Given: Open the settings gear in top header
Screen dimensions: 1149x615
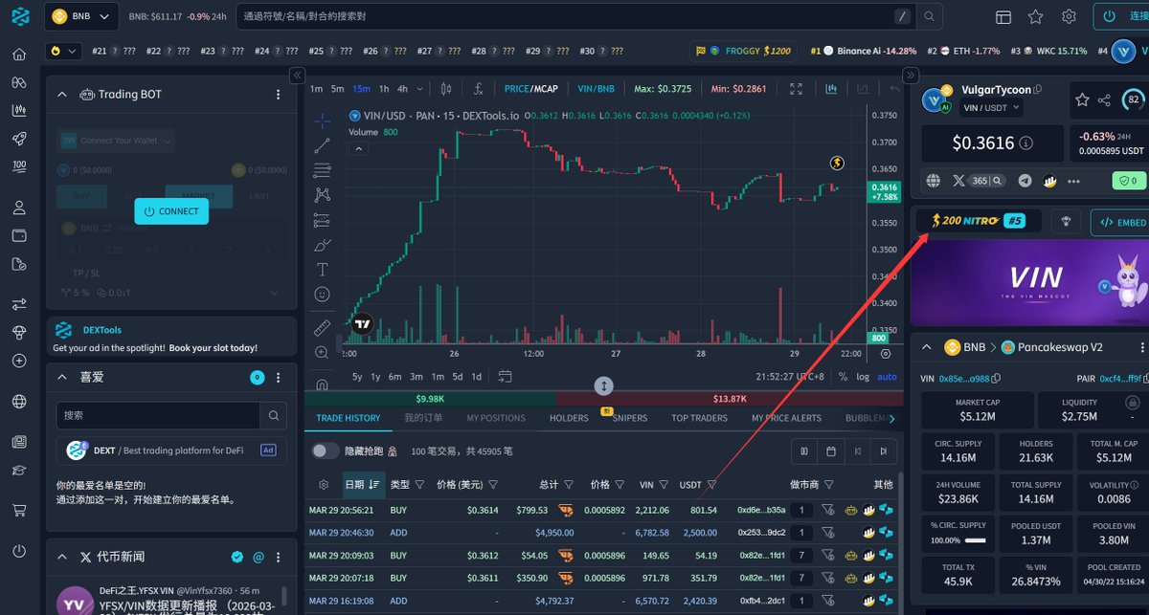Looking at the screenshot, I should 1069,17.
